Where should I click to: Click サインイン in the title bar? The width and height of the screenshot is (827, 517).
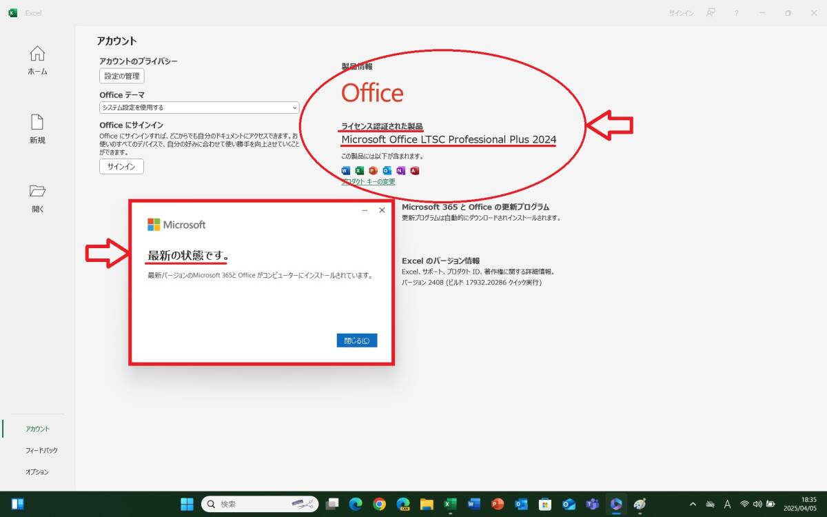click(x=681, y=13)
